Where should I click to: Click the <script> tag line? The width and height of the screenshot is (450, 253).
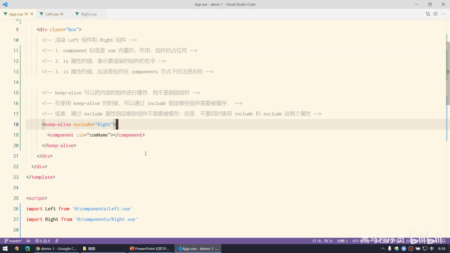tap(37, 198)
